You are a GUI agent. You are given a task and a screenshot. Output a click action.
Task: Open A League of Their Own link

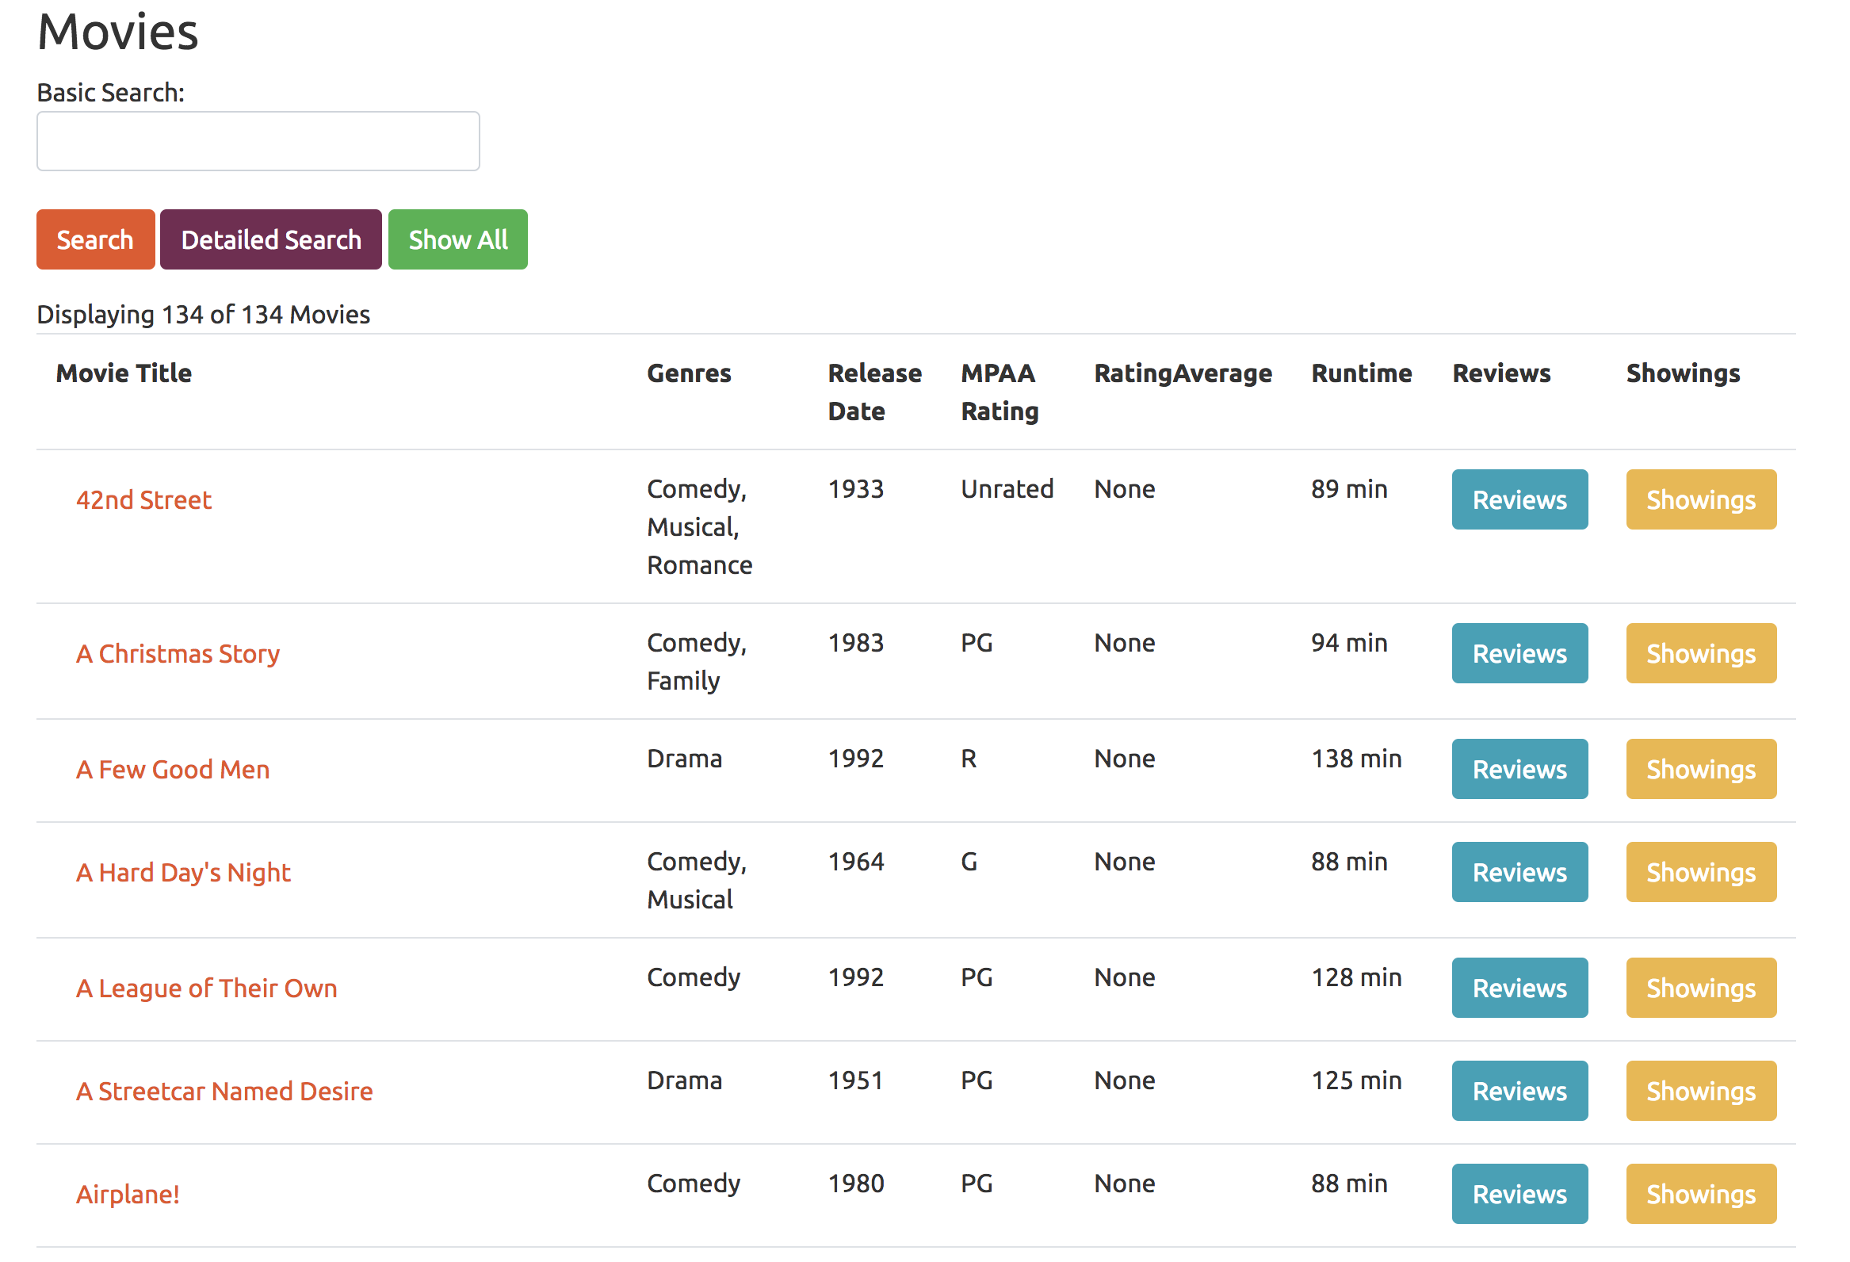[206, 988]
